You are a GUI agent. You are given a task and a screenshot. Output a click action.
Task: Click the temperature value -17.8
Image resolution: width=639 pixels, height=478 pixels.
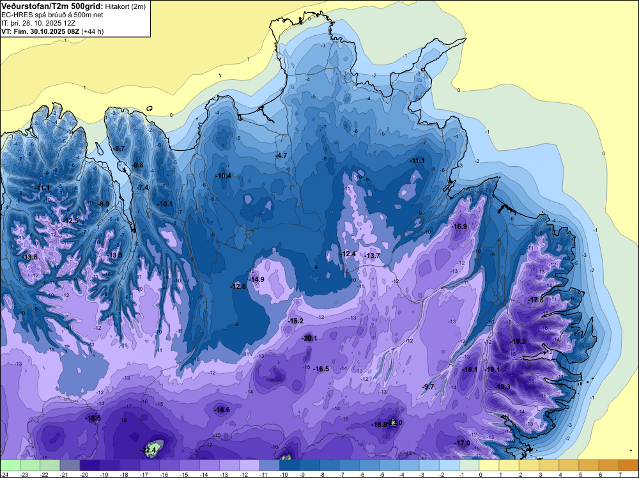point(535,300)
